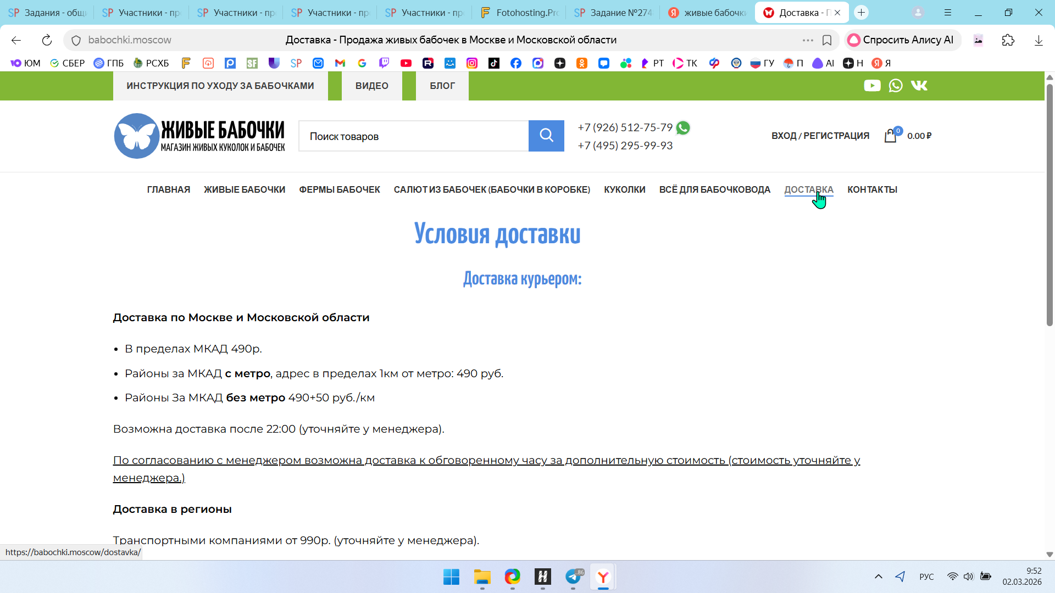Open WhatsApp icon in green header
Image resolution: width=1055 pixels, height=593 pixels.
pyautogui.click(x=896, y=86)
